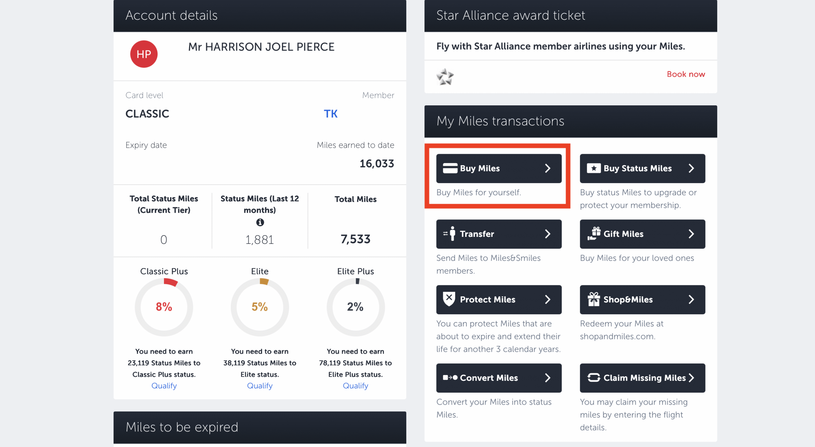Screen dimensions: 815x447
Task: Click the Classic Plus 8% progress ring
Action: point(164,307)
